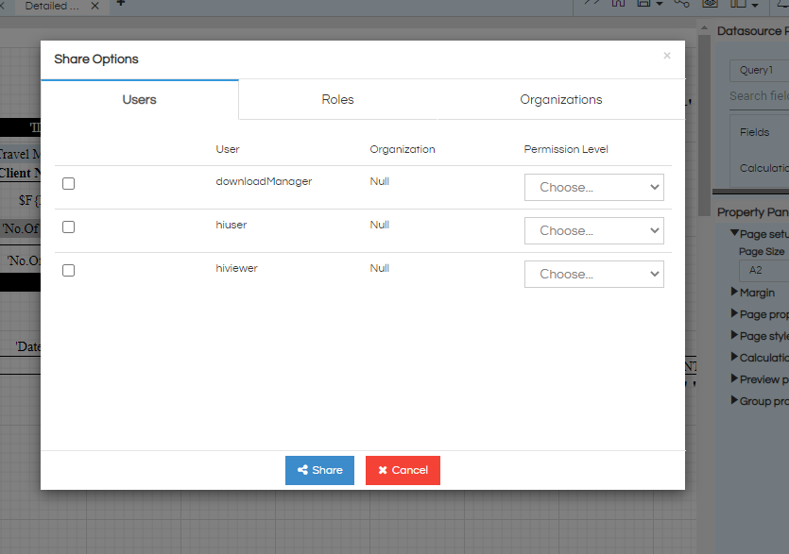Select Fields in the datasource panel

754,132
